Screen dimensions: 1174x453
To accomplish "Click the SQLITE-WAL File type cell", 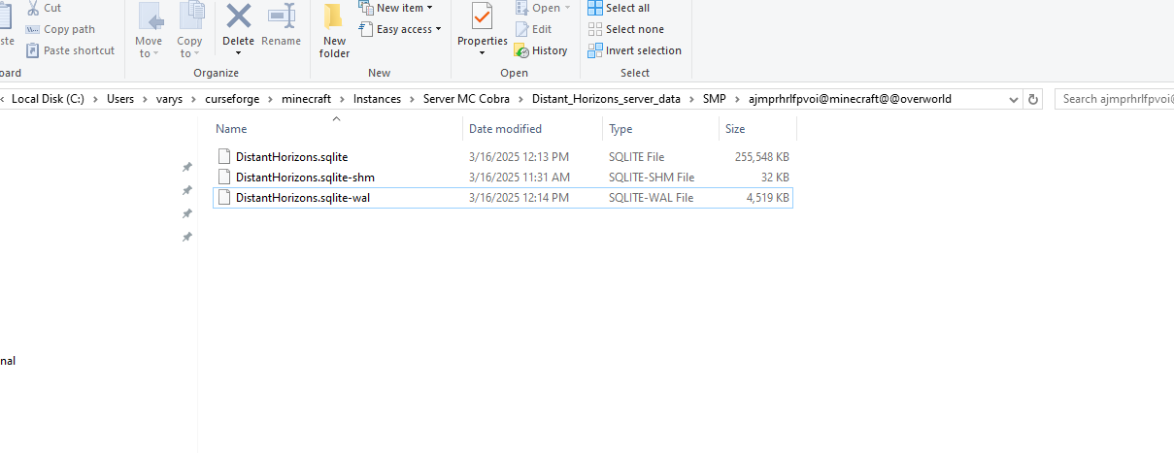I will tap(652, 197).
